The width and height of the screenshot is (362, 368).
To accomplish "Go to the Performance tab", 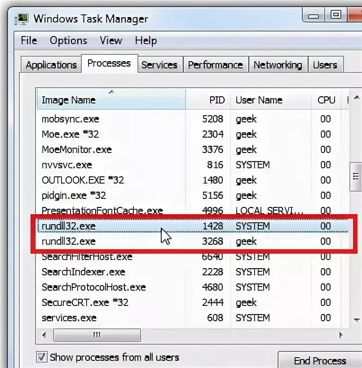I will click(x=215, y=64).
